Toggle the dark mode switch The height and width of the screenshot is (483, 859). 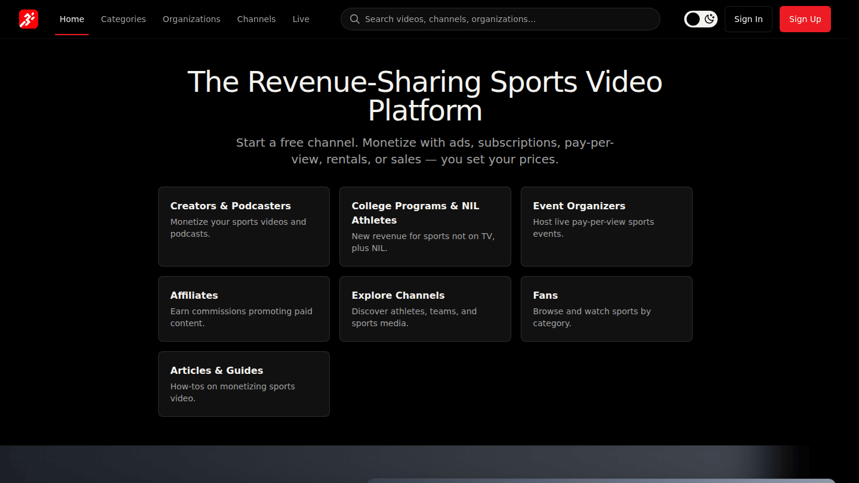pos(701,19)
